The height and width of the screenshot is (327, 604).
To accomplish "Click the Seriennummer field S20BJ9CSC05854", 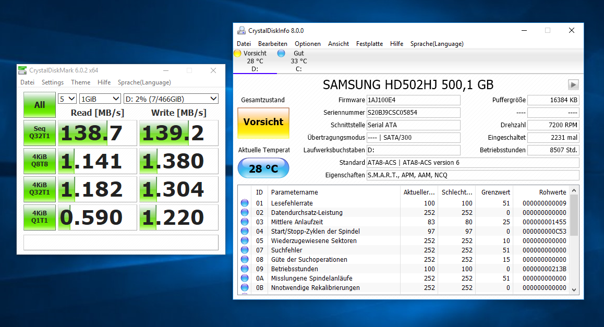I will click(x=413, y=113).
